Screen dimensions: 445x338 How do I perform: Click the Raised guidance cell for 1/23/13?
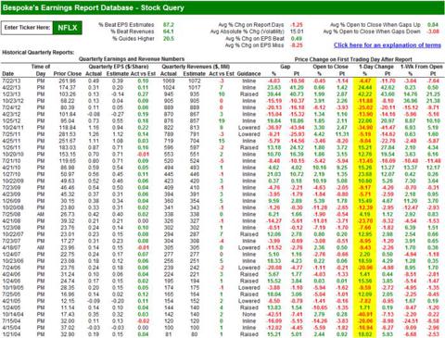[249, 94]
